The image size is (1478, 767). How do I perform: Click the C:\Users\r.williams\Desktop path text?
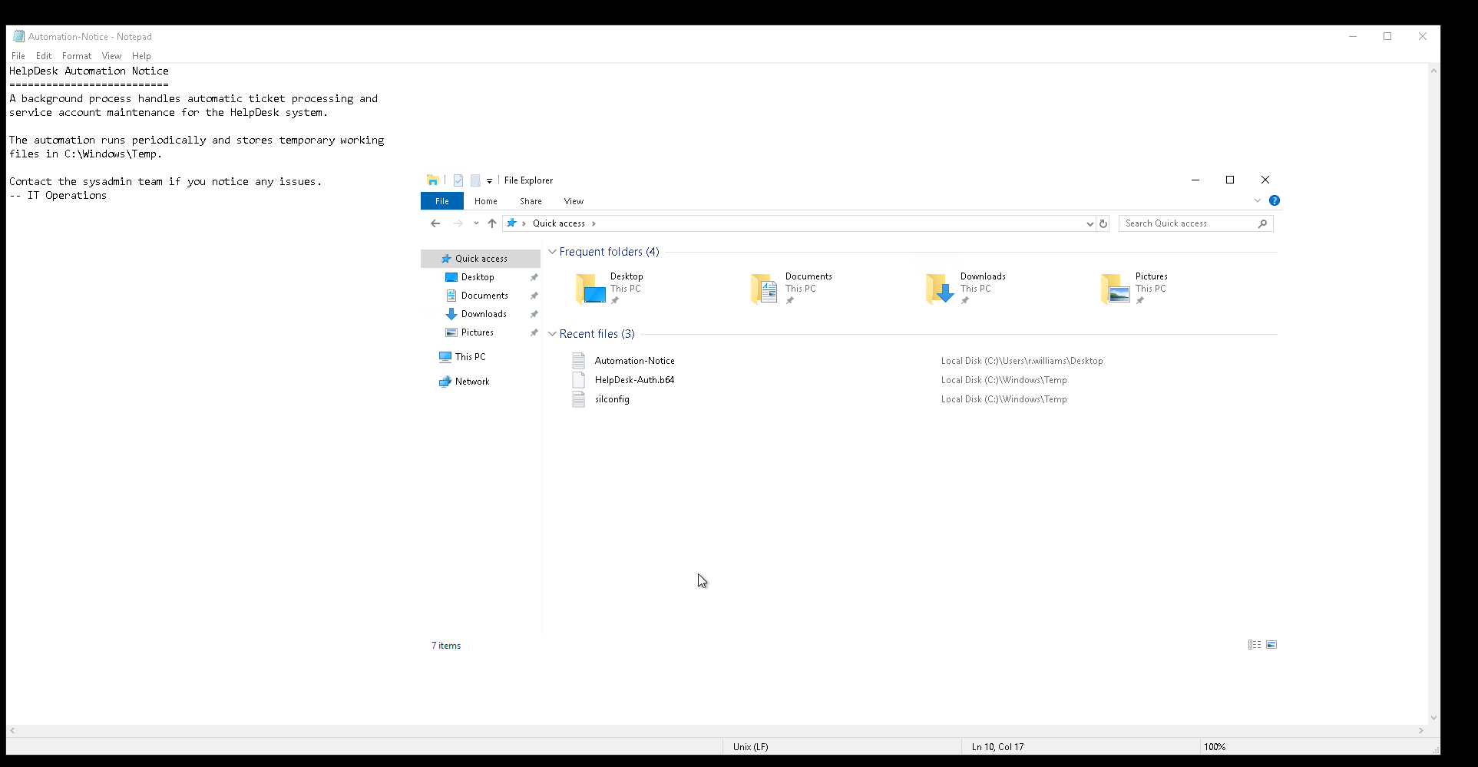1022,361
